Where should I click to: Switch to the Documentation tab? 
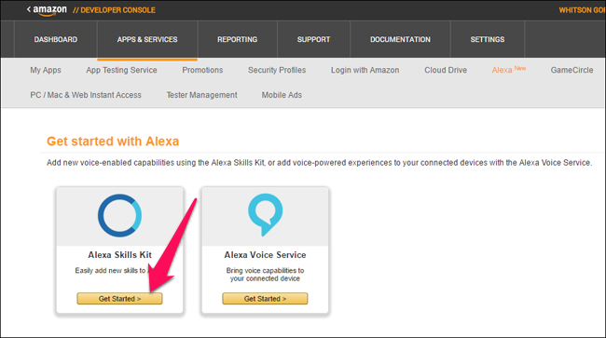(x=400, y=39)
